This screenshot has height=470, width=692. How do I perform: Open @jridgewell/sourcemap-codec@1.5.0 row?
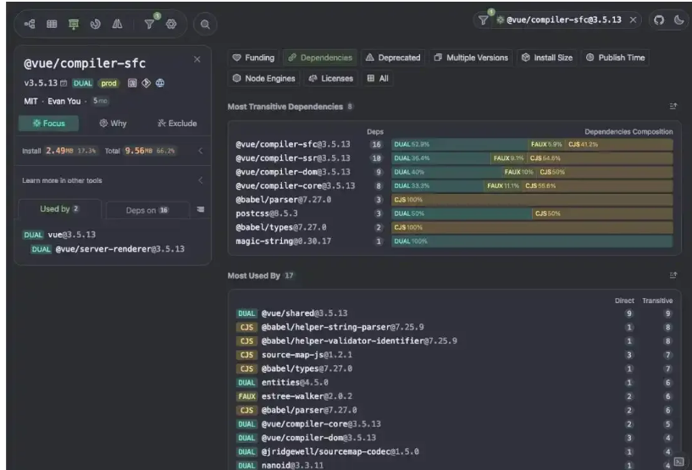tap(340, 452)
